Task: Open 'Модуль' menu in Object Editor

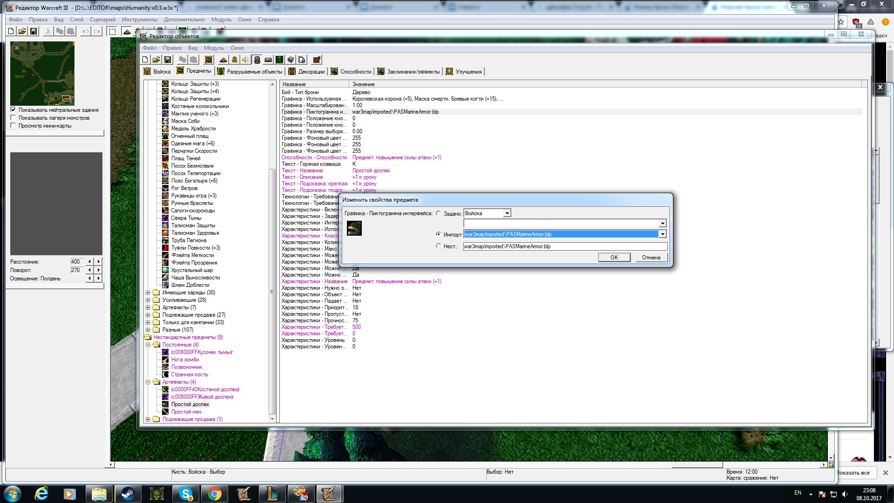Action: (214, 48)
